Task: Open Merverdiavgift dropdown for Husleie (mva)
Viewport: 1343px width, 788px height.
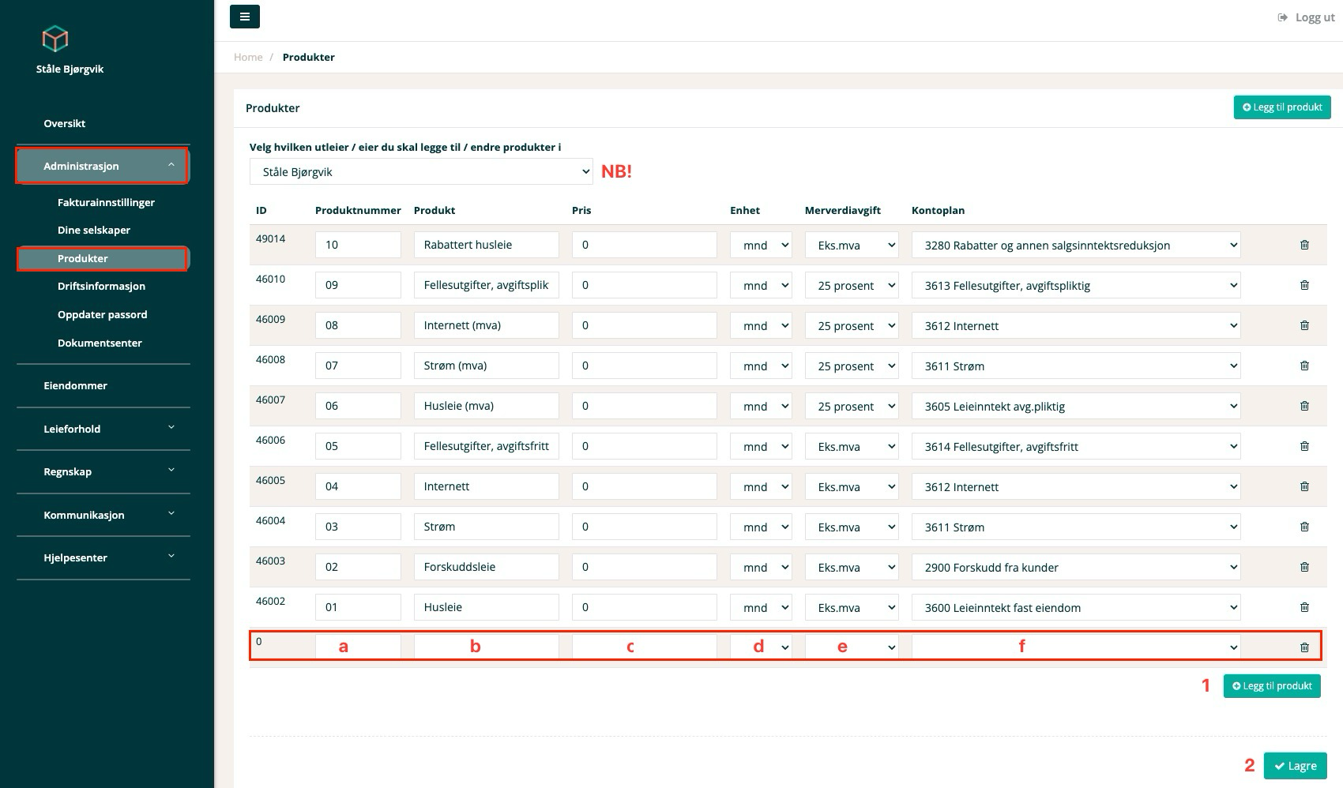Action: pos(852,406)
